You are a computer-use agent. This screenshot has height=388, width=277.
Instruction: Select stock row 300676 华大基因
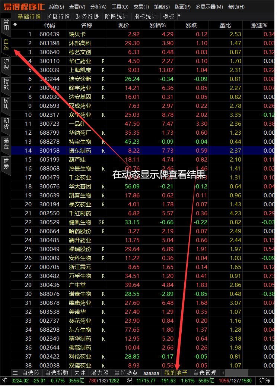tap(143, 186)
